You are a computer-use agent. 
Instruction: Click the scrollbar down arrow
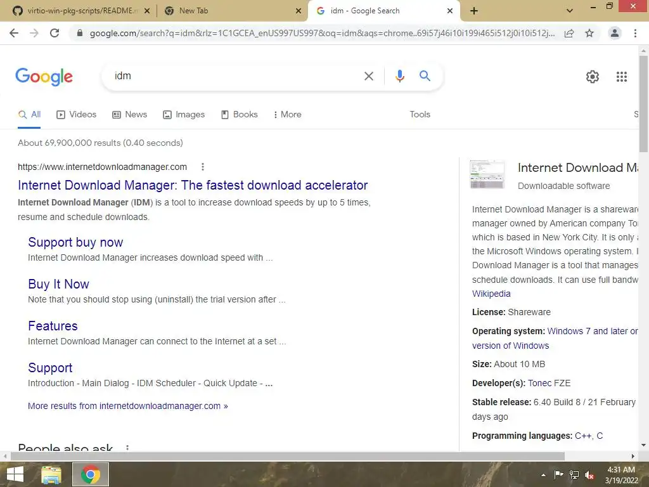click(643, 446)
